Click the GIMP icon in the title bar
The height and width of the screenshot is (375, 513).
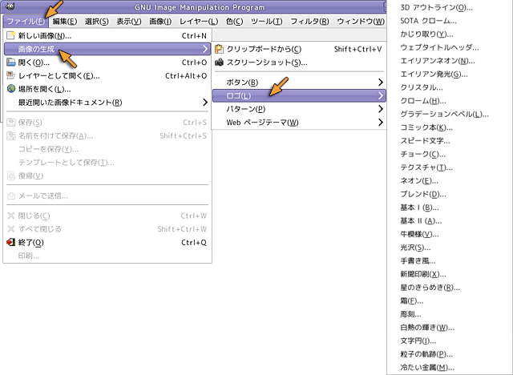click(x=10, y=6)
